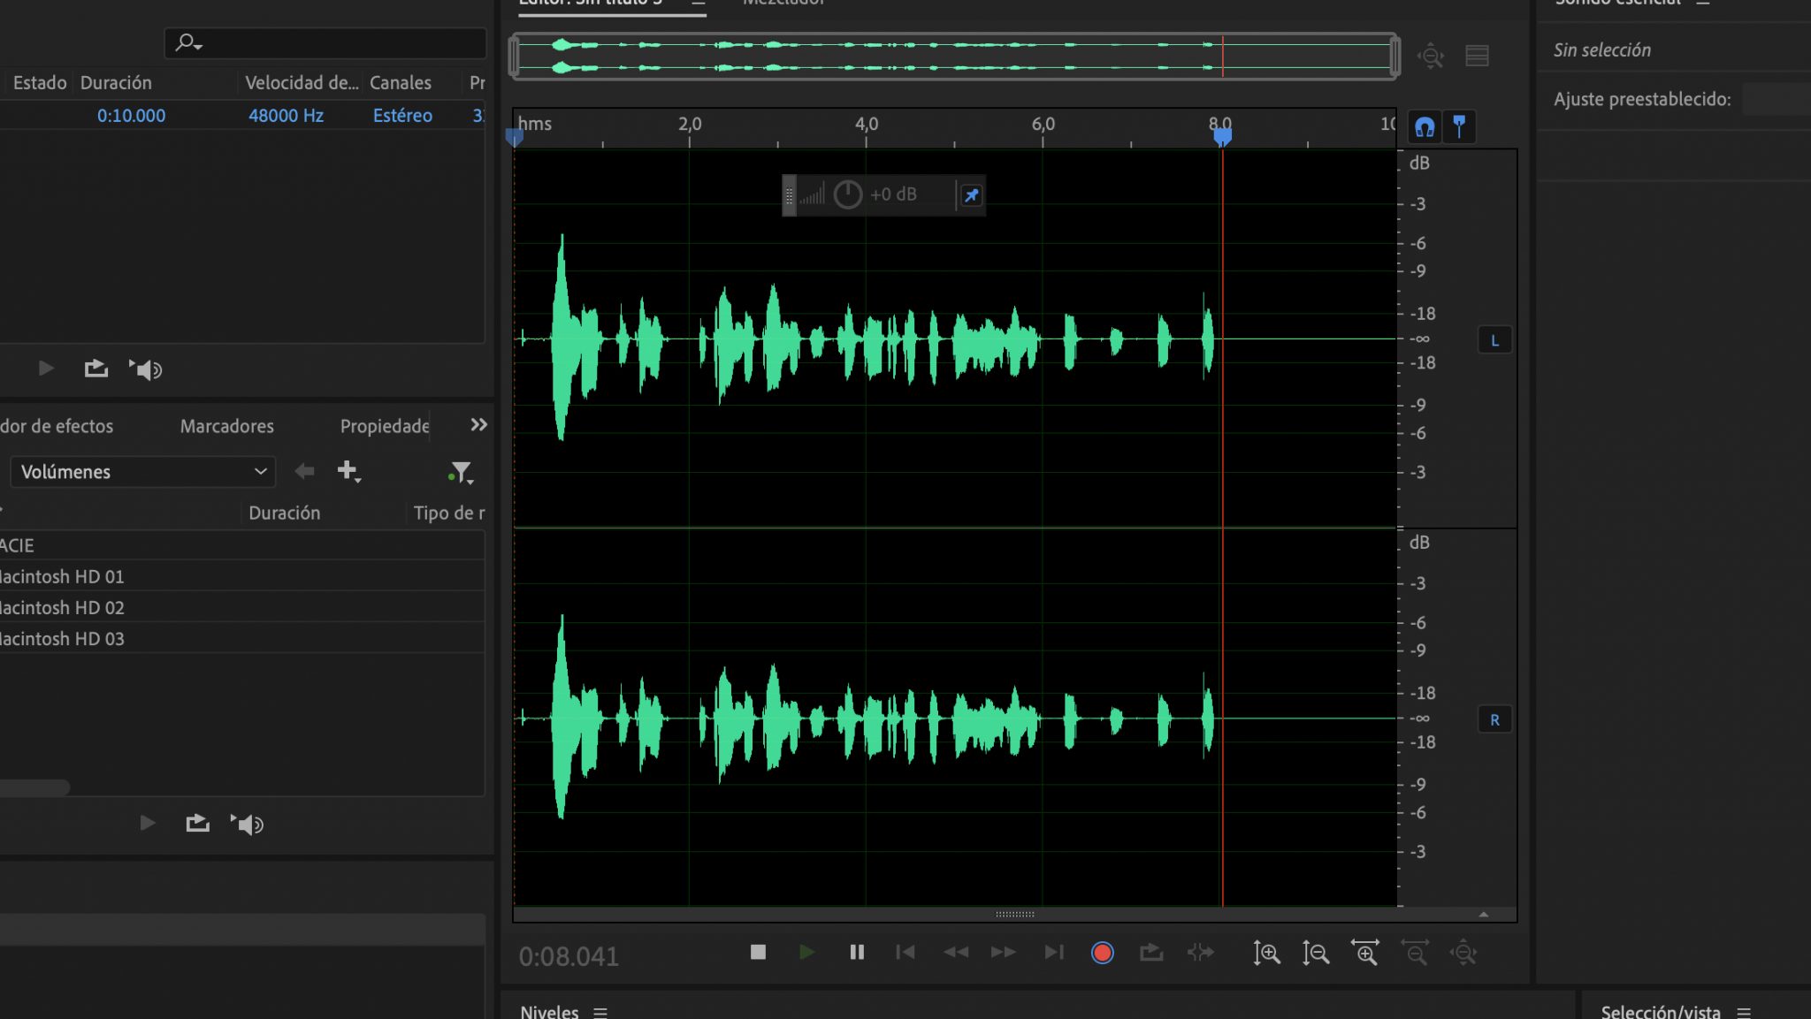Toggle snapping with the magnet icon
This screenshot has height=1019, width=1811.
pyautogui.click(x=1424, y=126)
